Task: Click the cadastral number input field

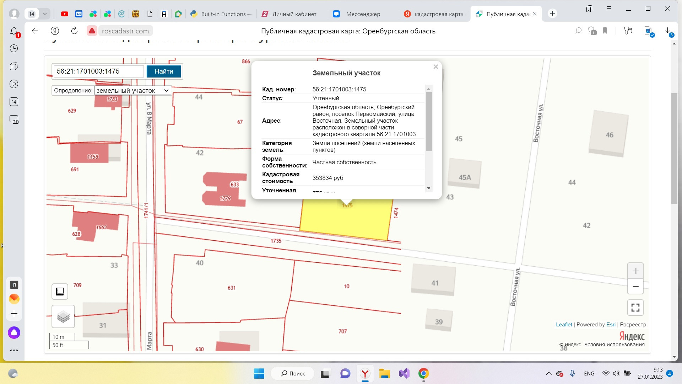Action: (x=98, y=71)
